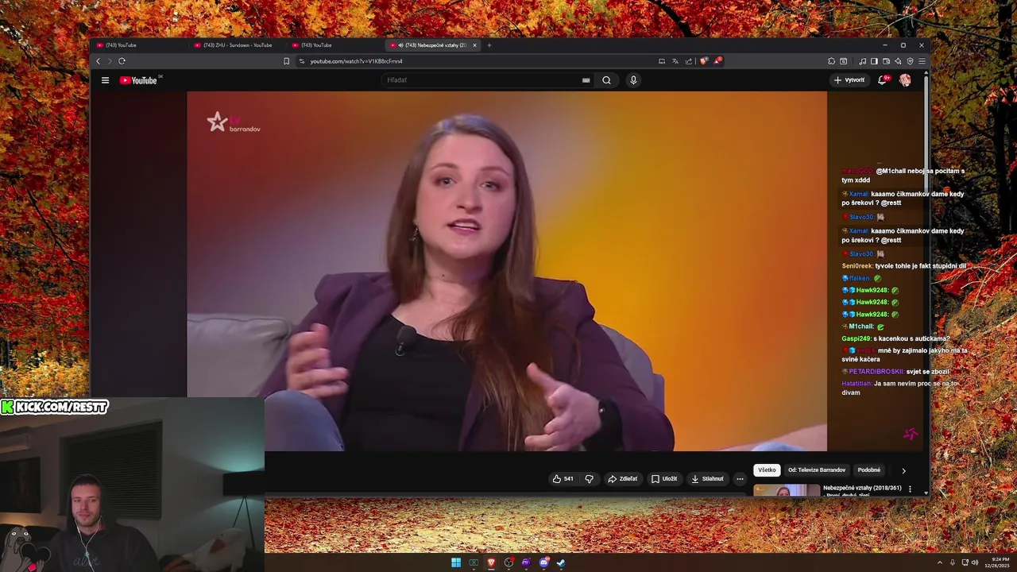Viewport: 1017px width, 572px height.
Task: Open the browser main hamburger menu
Action: tap(922, 61)
